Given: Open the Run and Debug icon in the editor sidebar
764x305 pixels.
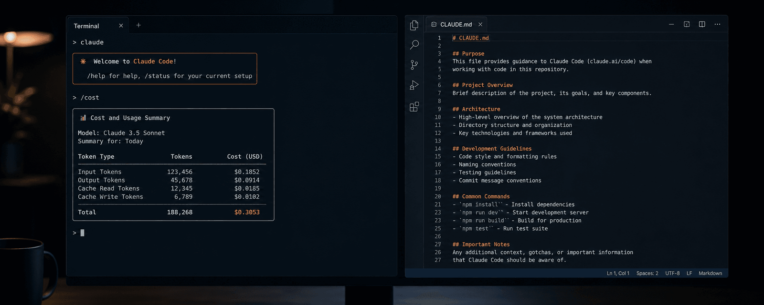Looking at the screenshot, I should [x=414, y=85].
